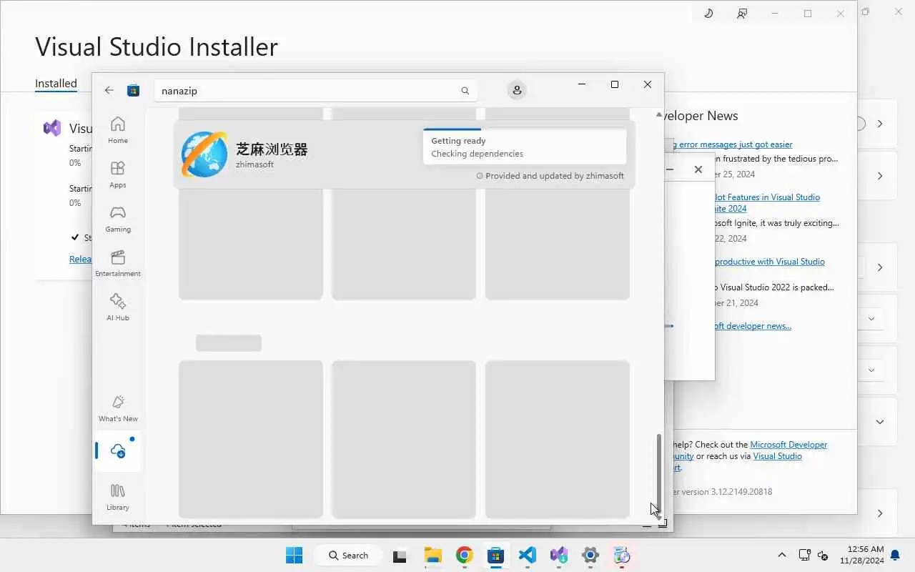Click the taskbar Search box

(349, 555)
